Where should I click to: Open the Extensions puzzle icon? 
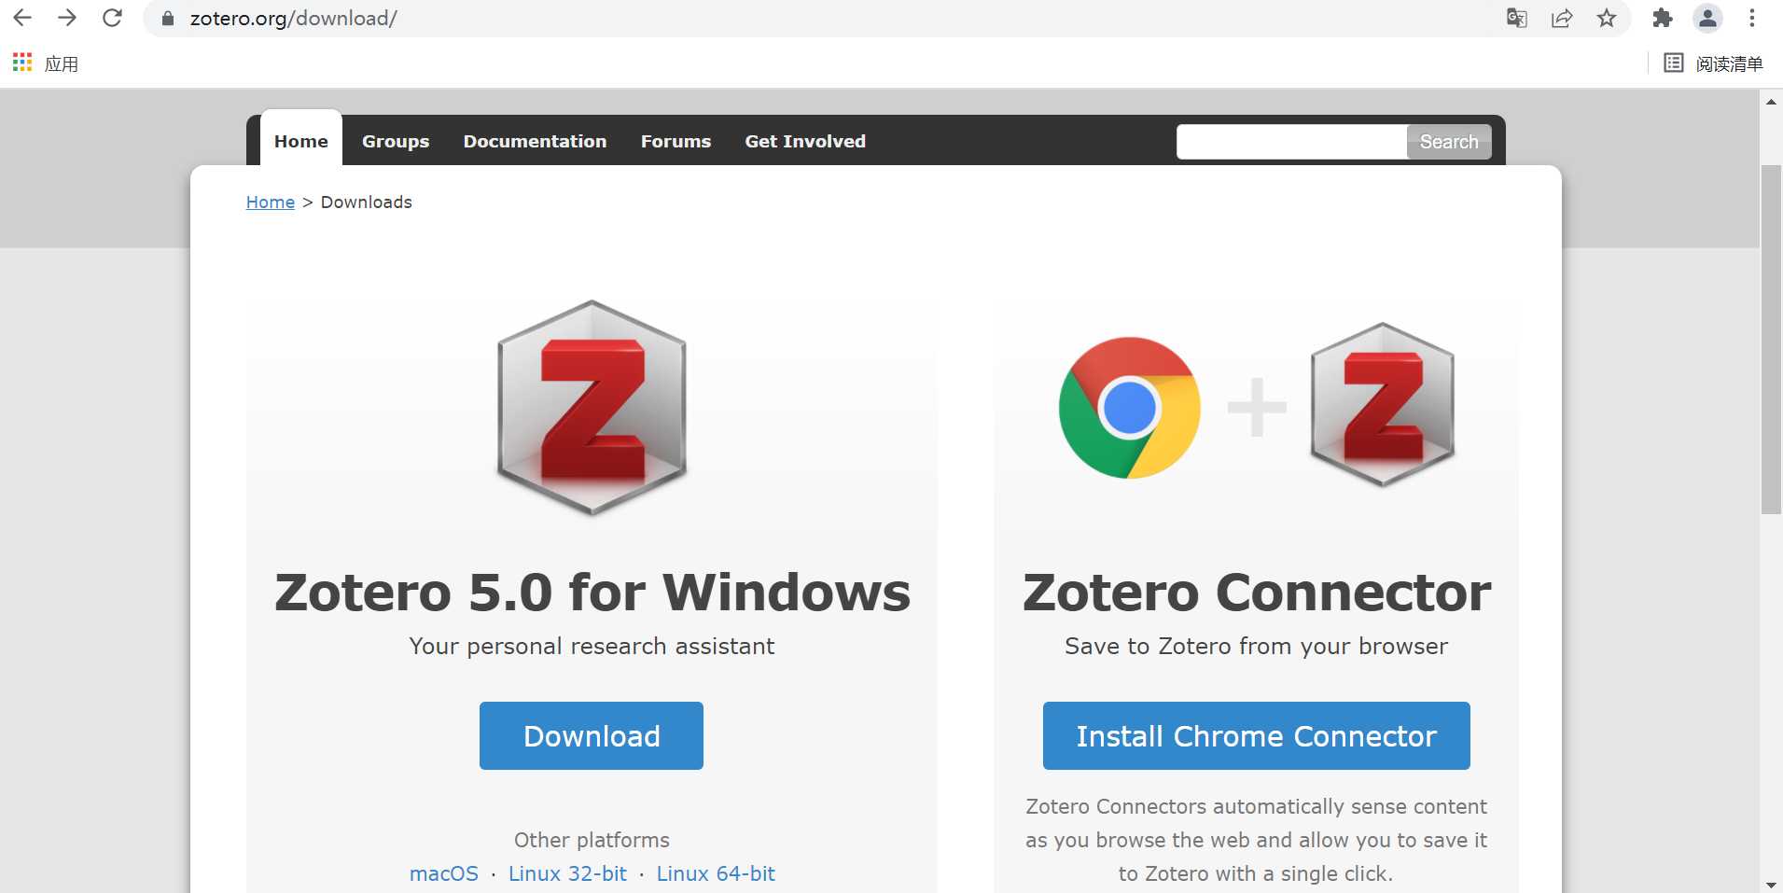(x=1663, y=18)
